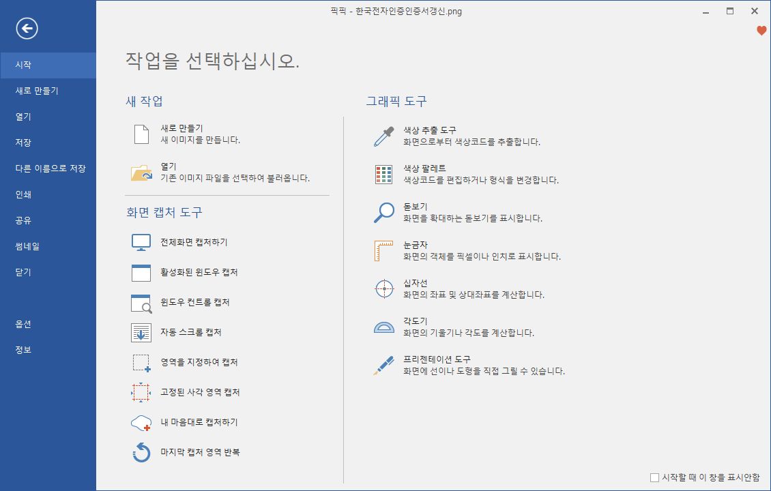
Task: Click 열기 to load existing image
Action: coord(169,166)
